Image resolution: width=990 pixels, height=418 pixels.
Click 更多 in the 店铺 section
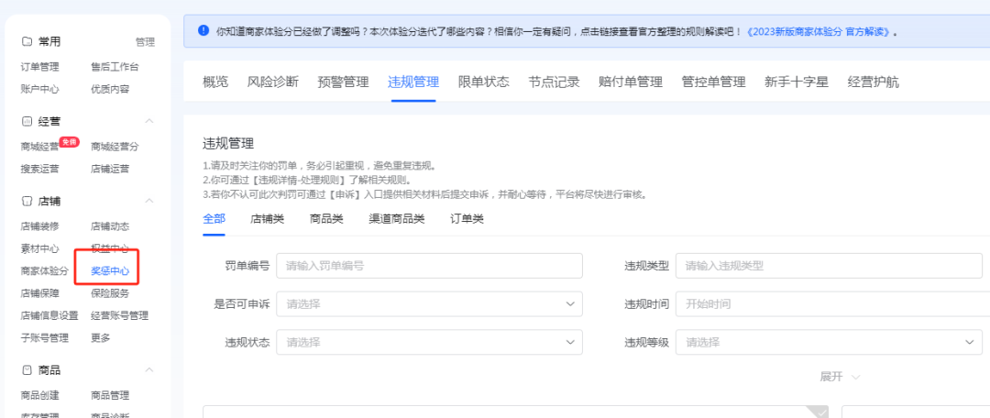point(101,338)
